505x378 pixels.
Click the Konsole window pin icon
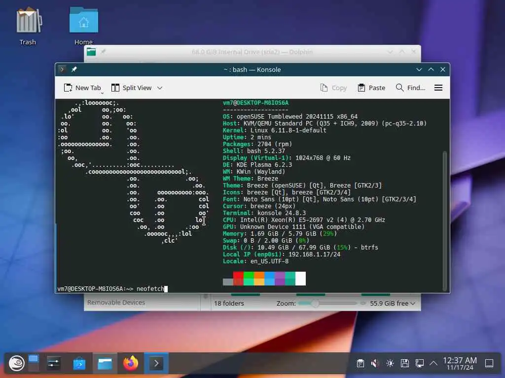[74, 69]
